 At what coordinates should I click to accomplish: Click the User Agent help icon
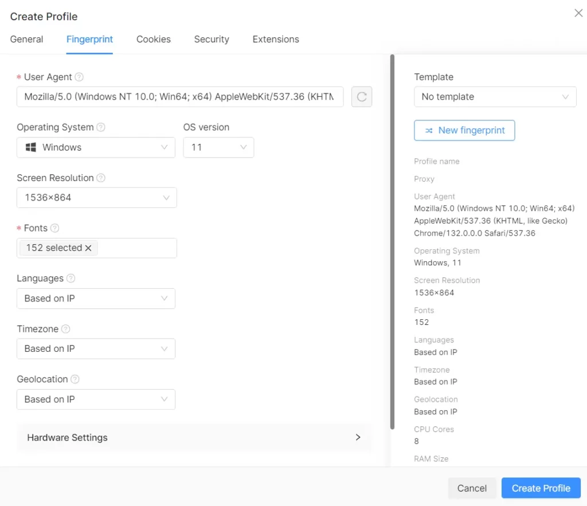(80, 77)
